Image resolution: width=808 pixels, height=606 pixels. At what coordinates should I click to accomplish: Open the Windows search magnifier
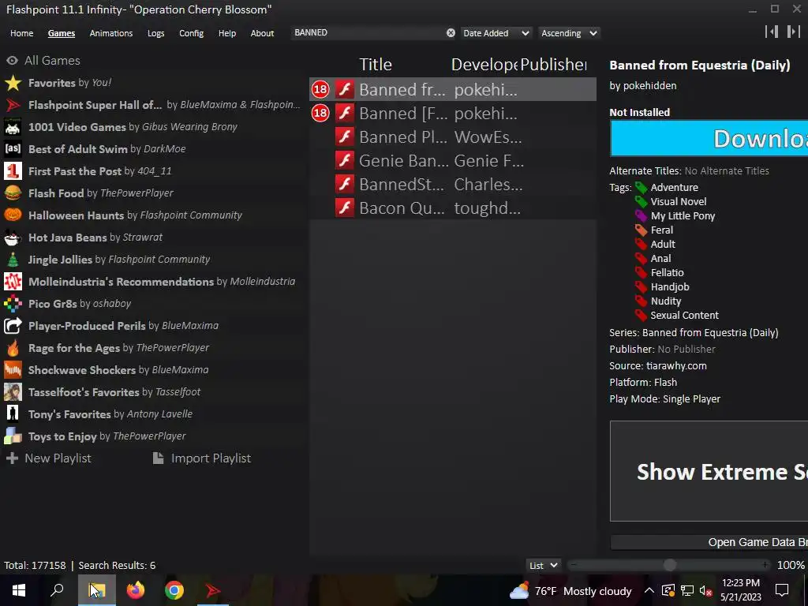tap(57, 590)
